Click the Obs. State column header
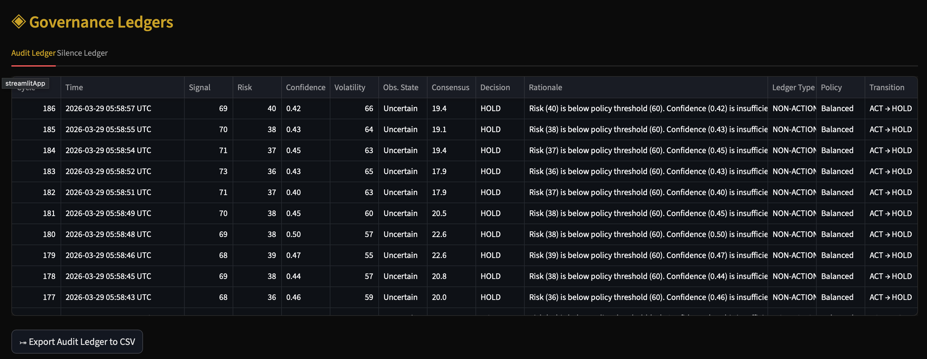The width and height of the screenshot is (927, 359). [x=401, y=88]
